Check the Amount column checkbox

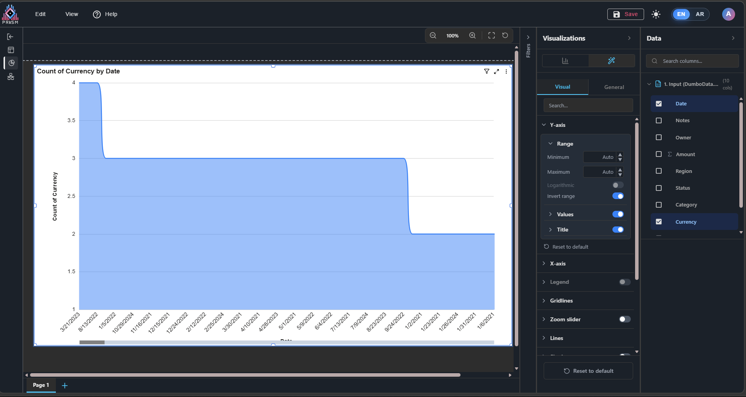[659, 154]
